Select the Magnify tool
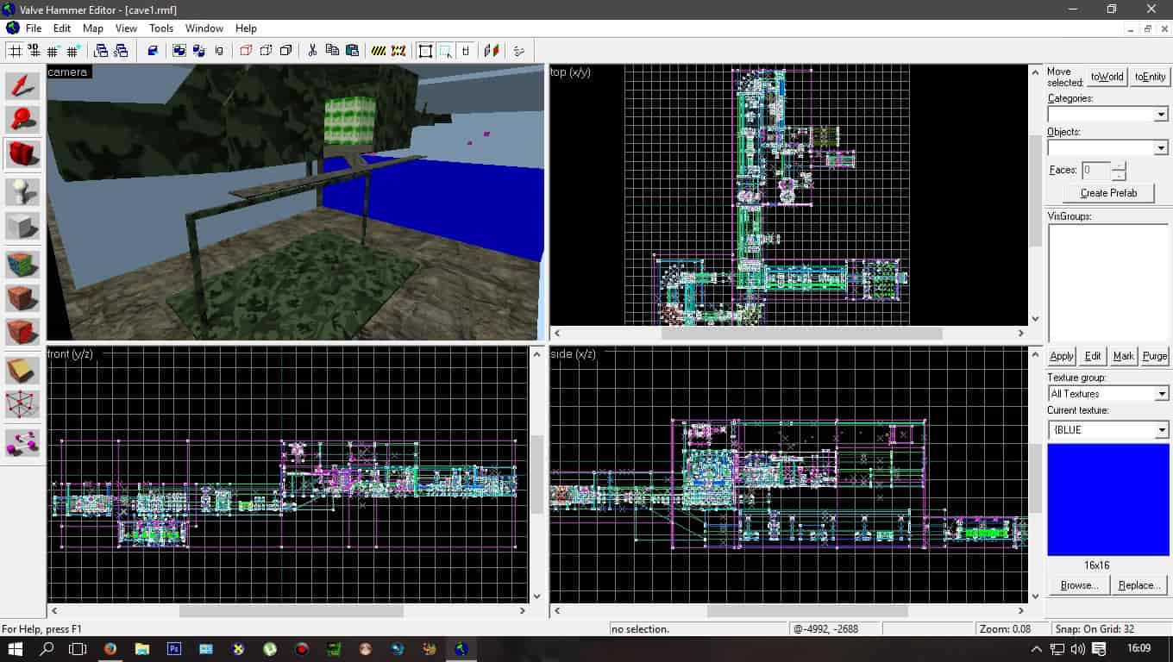This screenshot has width=1173, height=662. [x=22, y=121]
